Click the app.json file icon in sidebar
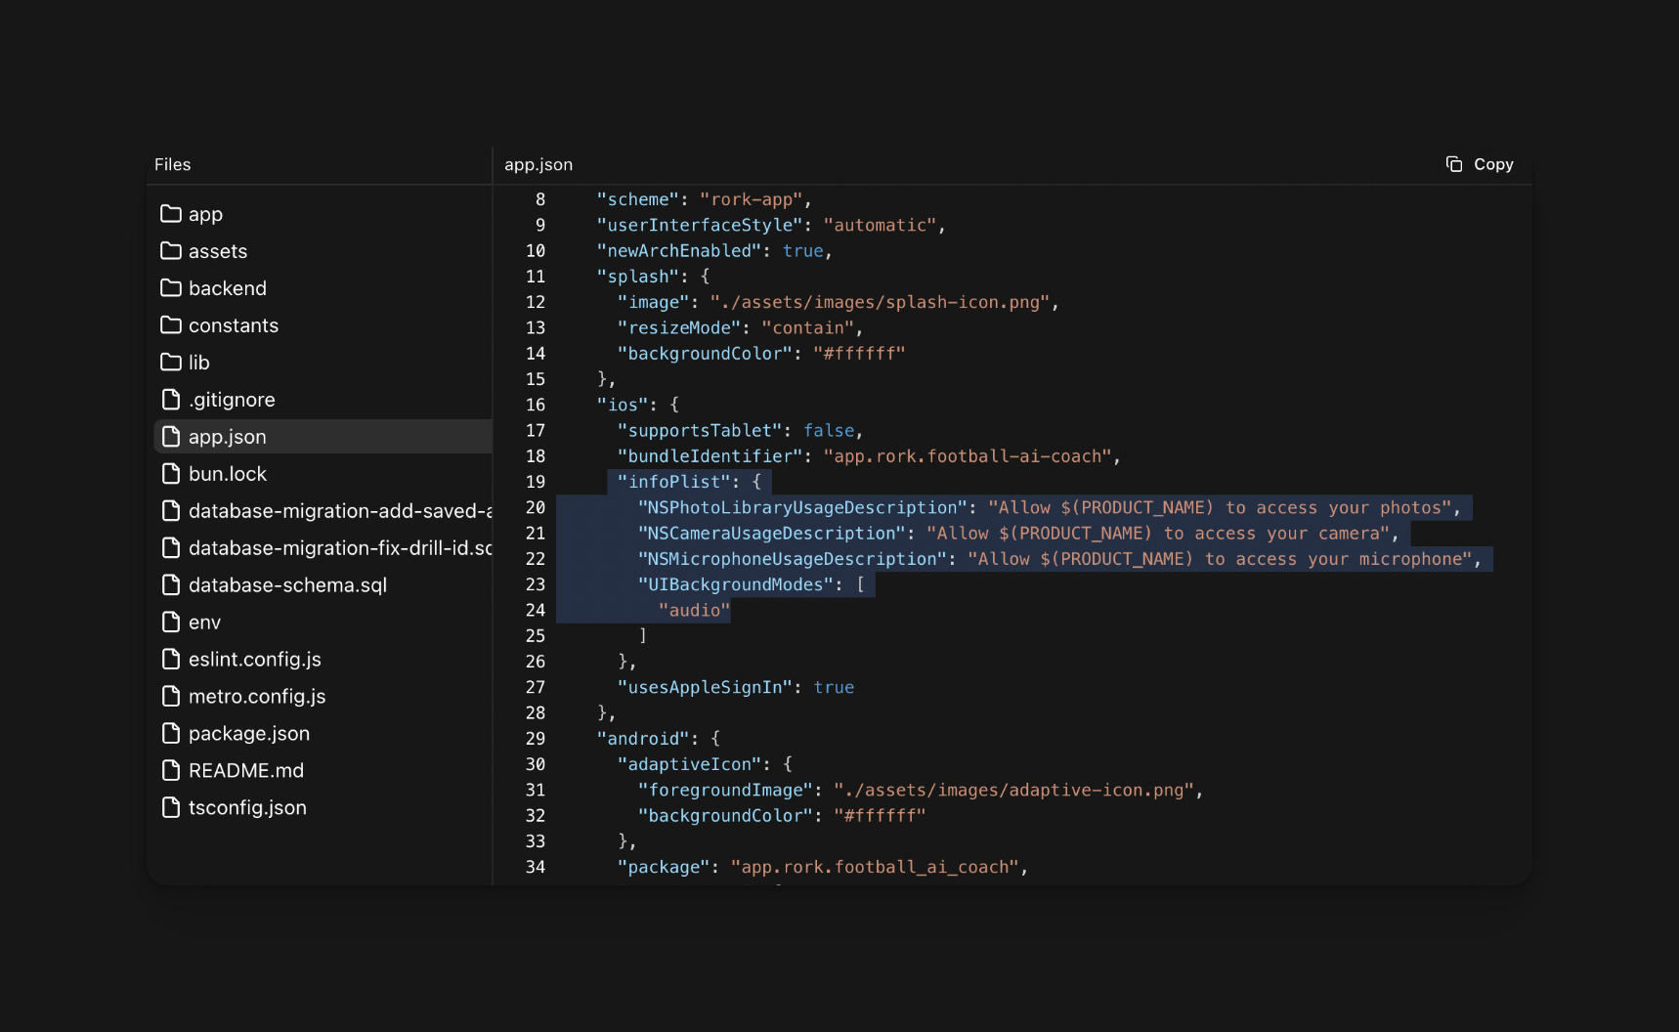1679x1032 pixels. pyautogui.click(x=171, y=436)
